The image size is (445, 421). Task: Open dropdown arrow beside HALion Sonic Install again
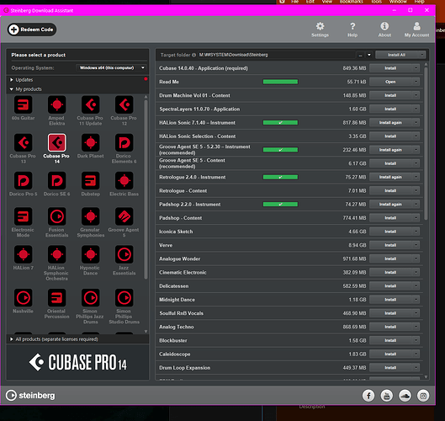[416, 123]
